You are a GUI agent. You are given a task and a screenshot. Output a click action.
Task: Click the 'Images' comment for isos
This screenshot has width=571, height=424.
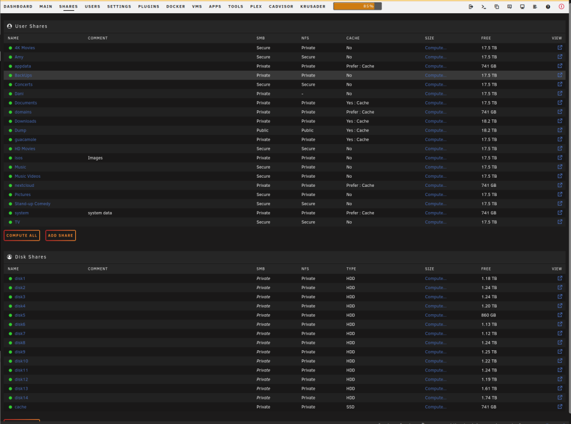pos(95,158)
